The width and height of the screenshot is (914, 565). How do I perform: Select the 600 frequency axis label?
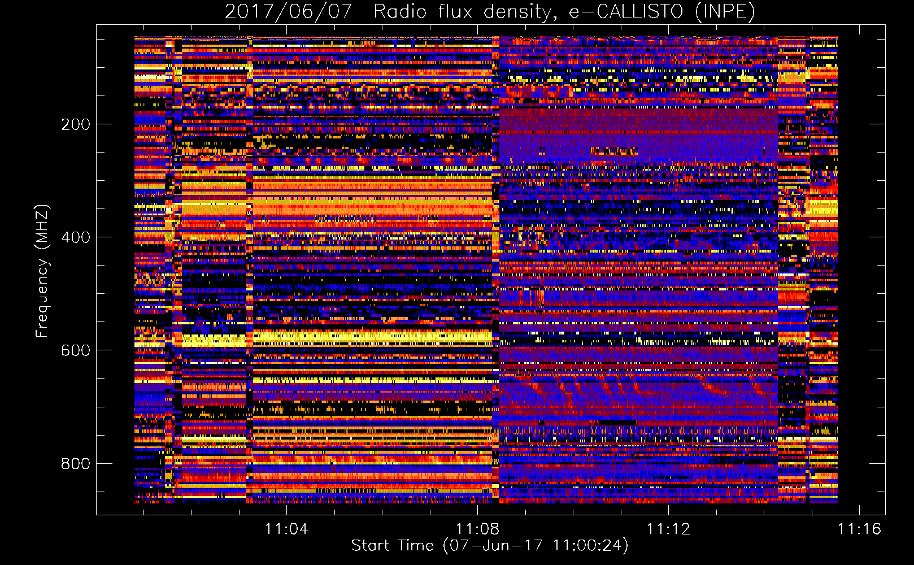click(x=76, y=350)
